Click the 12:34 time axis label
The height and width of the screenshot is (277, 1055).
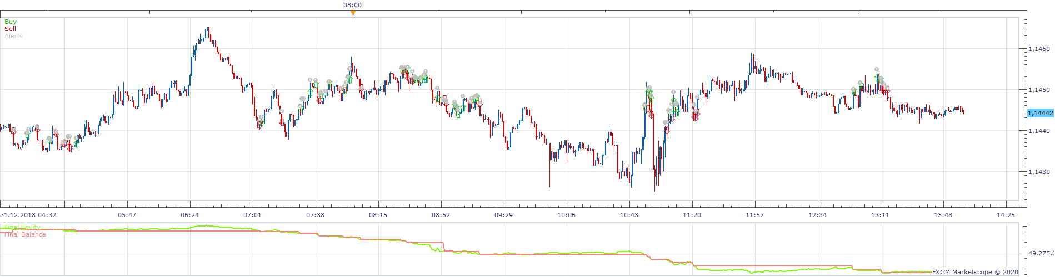(x=817, y=215)
